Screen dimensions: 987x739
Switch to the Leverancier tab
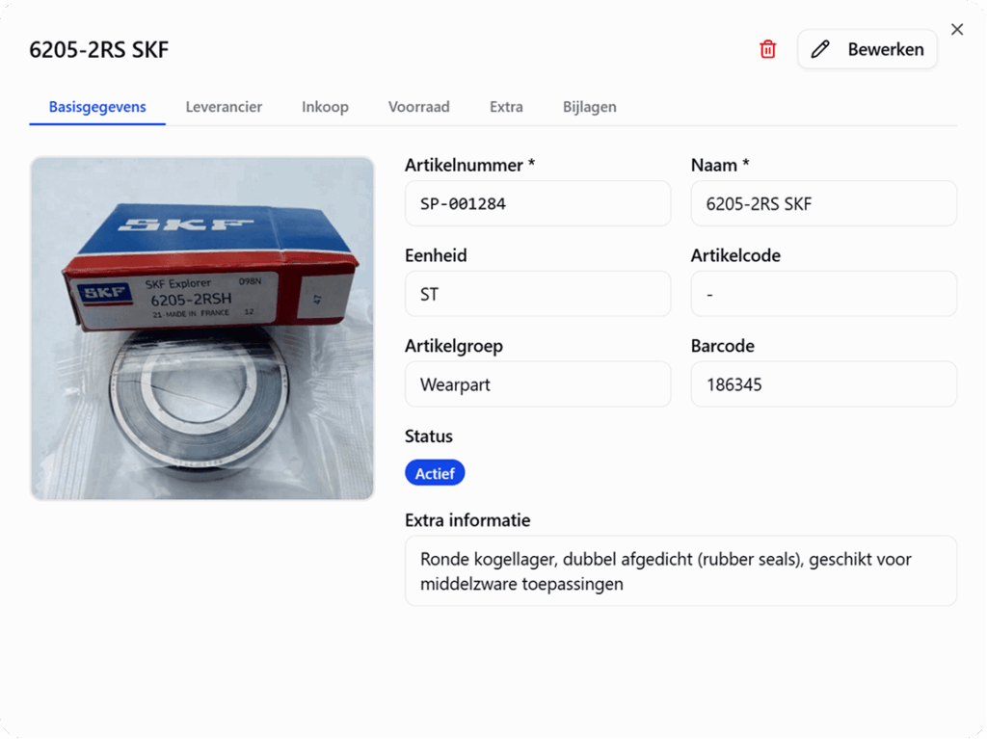[x=224, y=107]
